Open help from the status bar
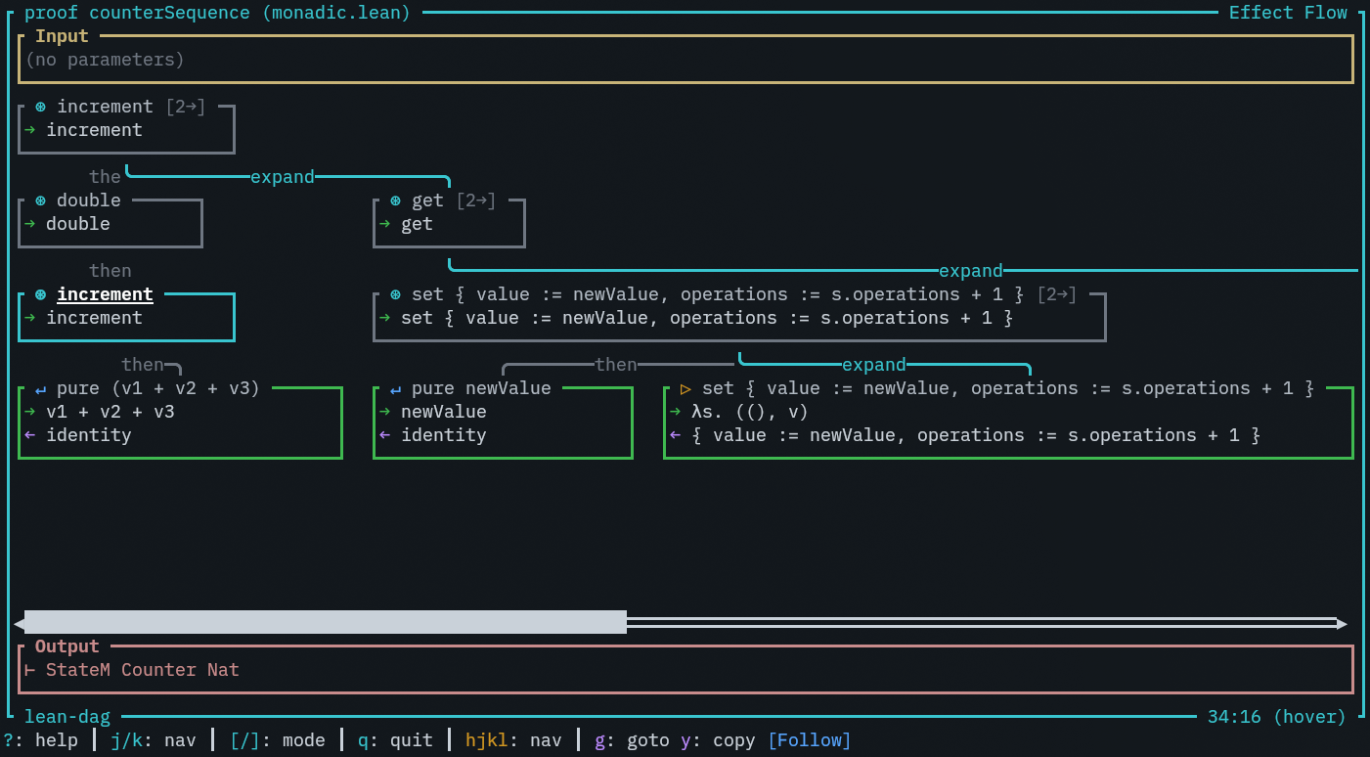The height and width of the screenshot is (757, 1370). pyautogui.click(x=40, y=740)
